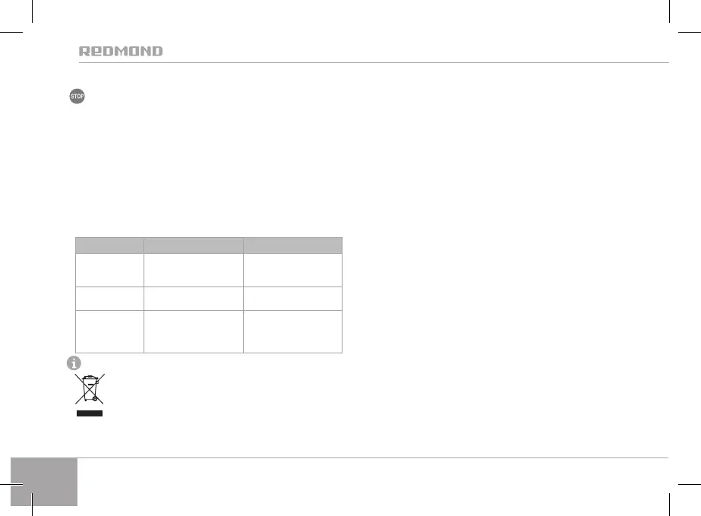Click the horizontal header line right of the logo
This screenshot has width=701, height=516.
pyautogui.click(x=418, y=62)
